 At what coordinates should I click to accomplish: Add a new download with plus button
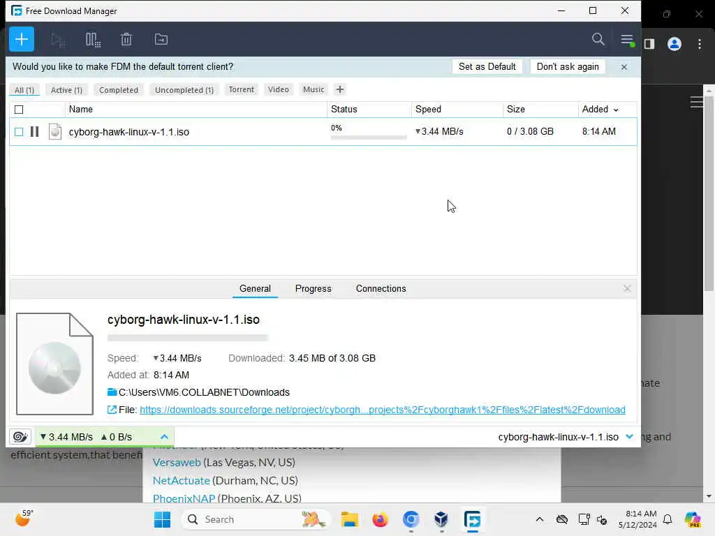(22, 39)
